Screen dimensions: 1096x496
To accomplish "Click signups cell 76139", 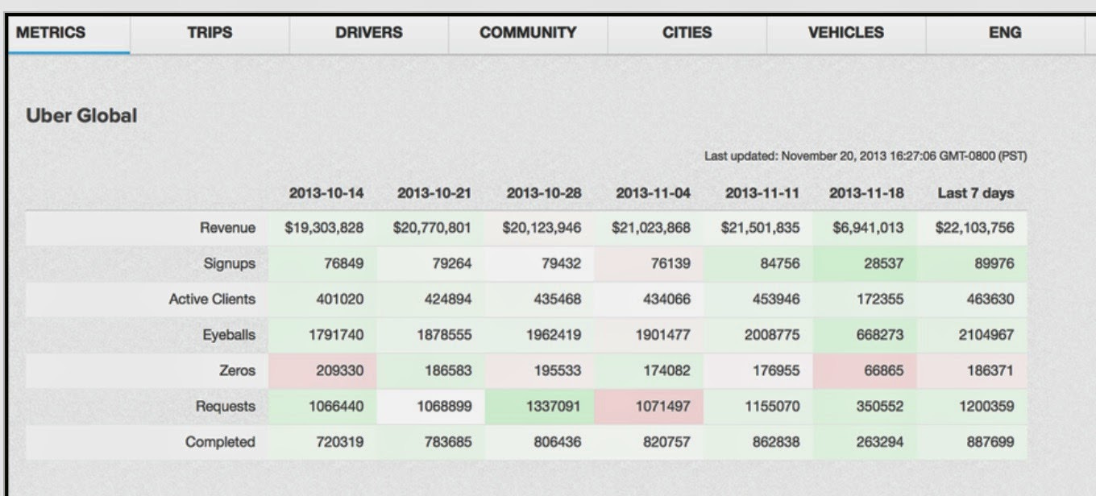I will pos(650,264).
